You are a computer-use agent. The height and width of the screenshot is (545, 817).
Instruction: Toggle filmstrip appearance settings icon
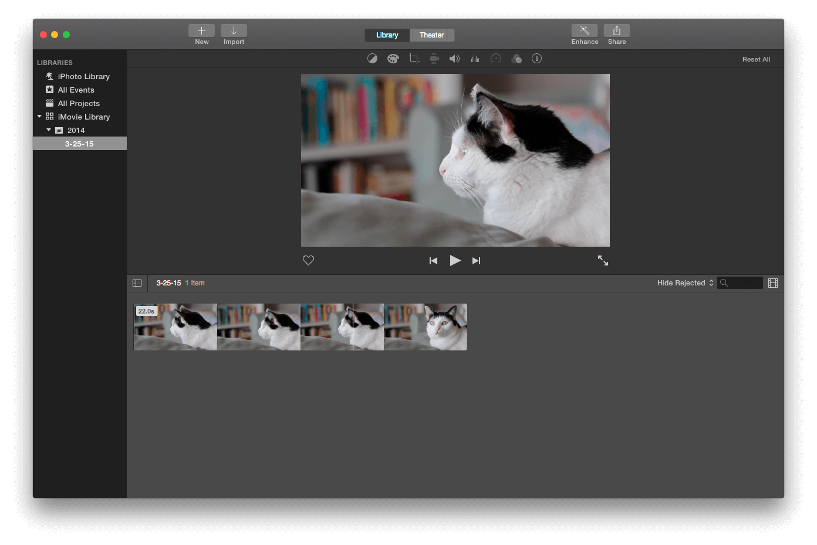[x=772, y=282]
